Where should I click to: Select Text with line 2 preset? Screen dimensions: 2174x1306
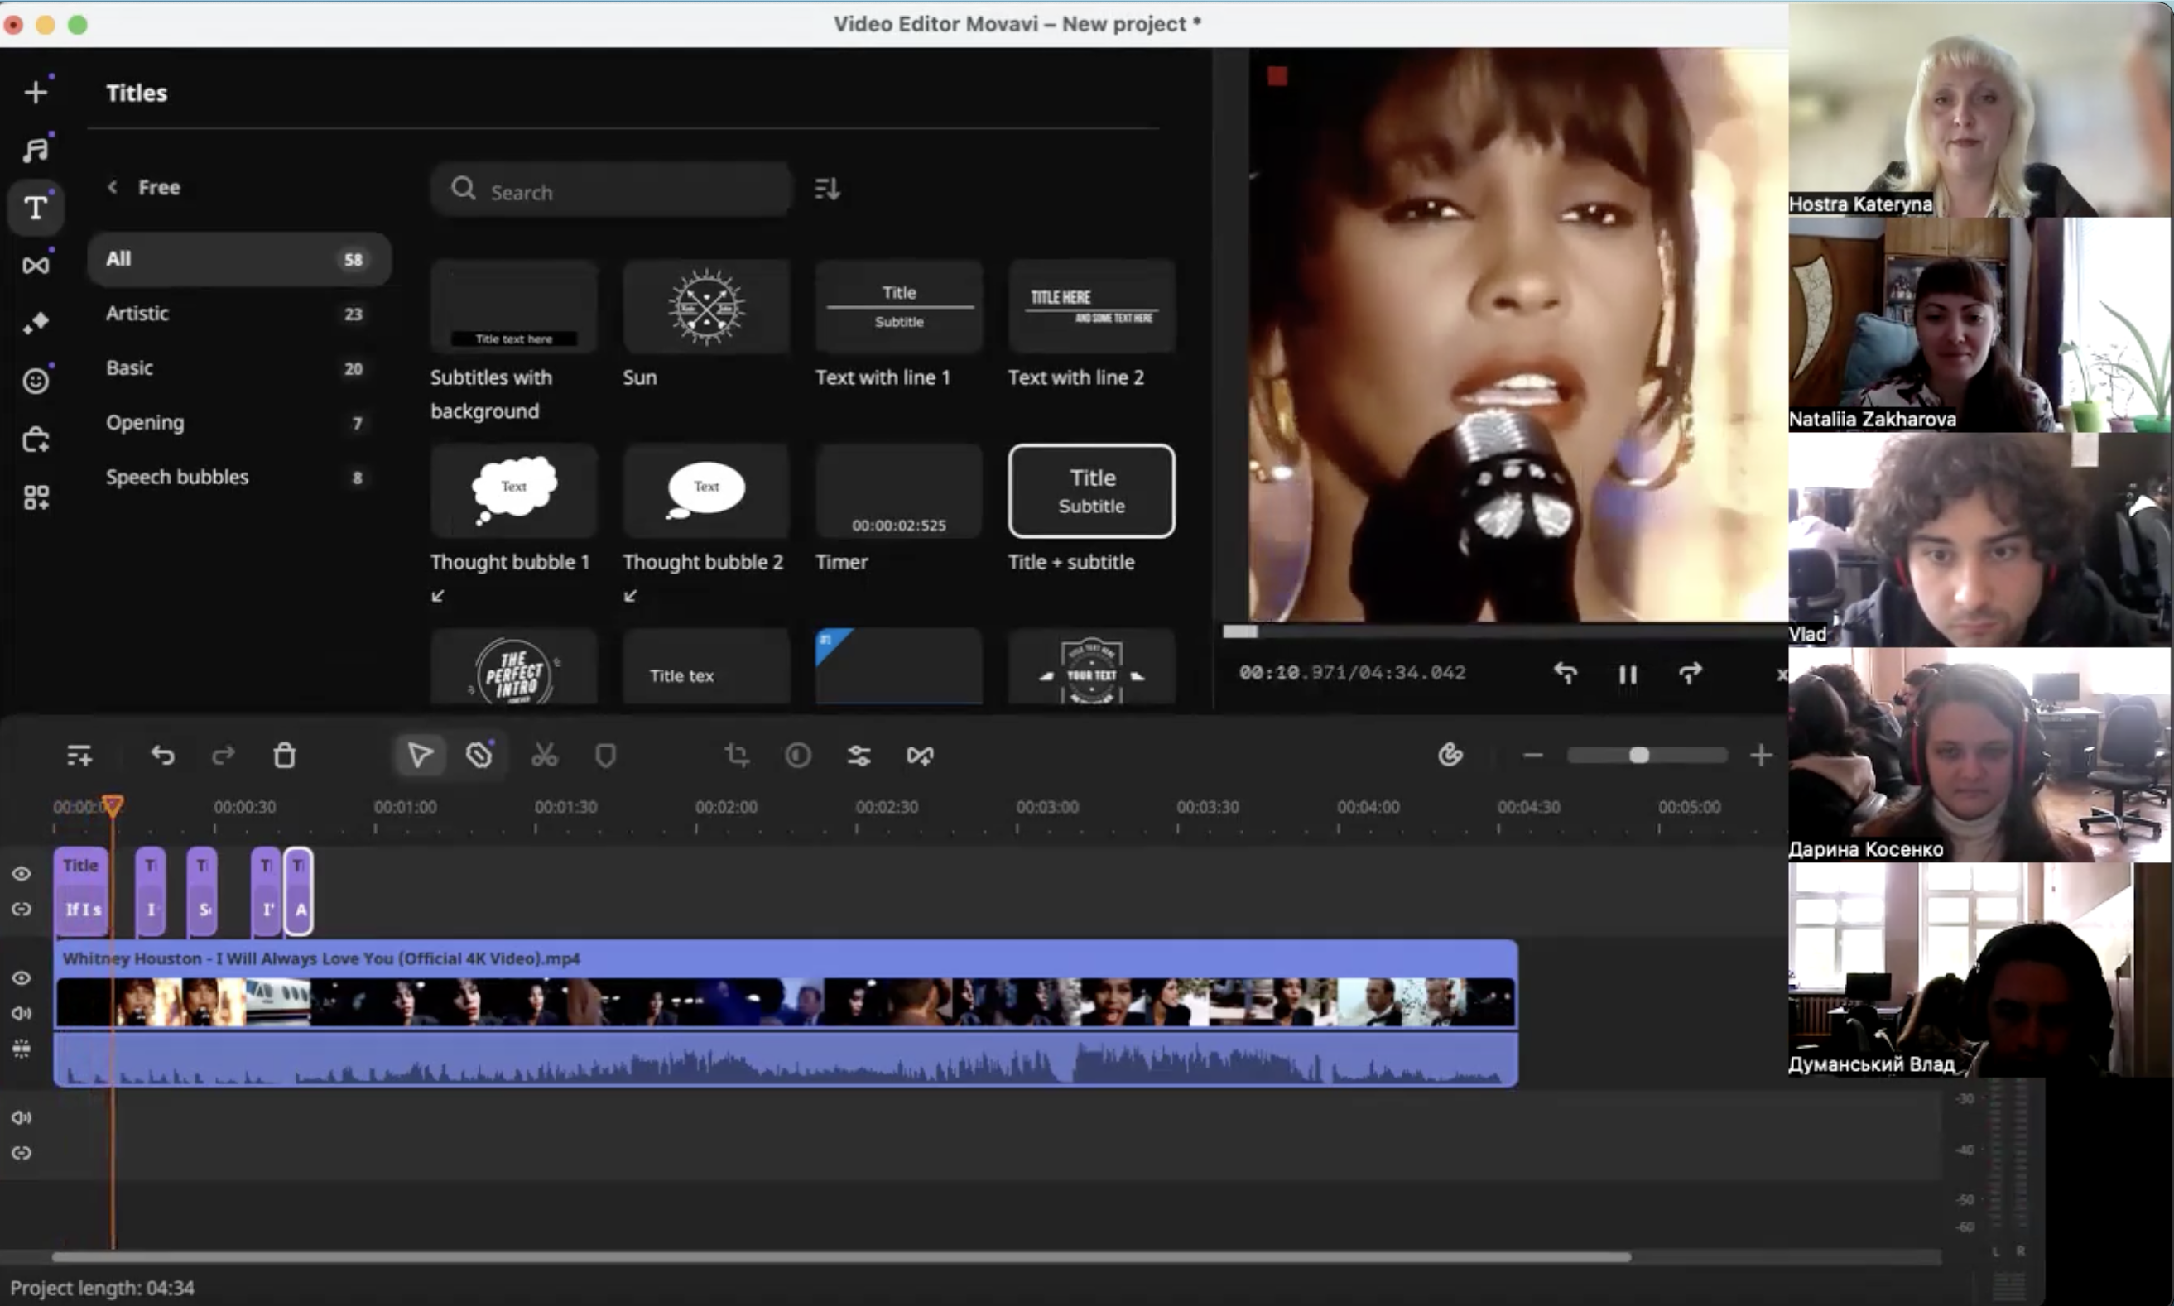pos(1091,306)
